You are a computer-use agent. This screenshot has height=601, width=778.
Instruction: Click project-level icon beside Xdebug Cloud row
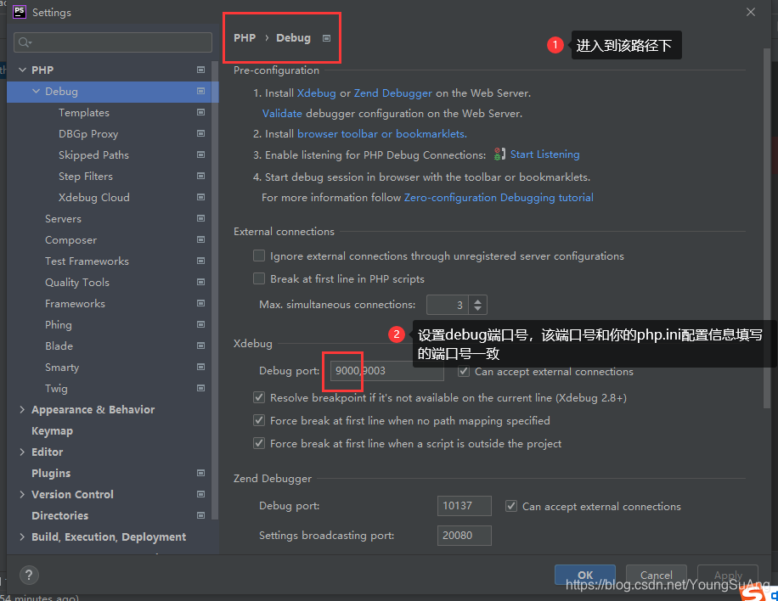click(200, 197)
